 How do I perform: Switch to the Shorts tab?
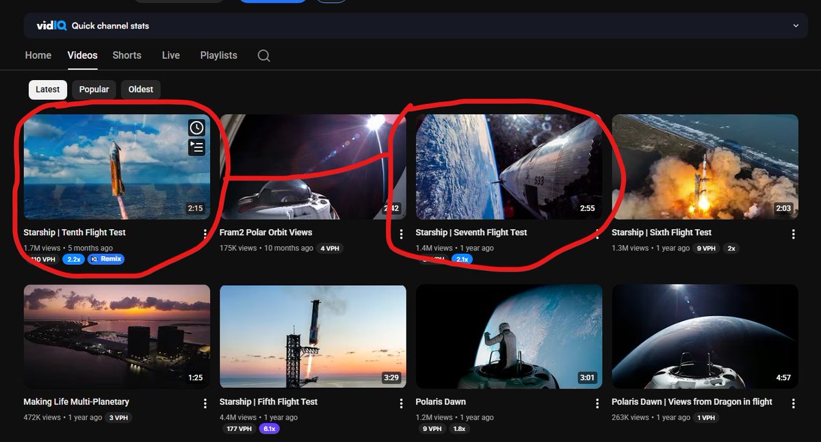coord(127,55)
